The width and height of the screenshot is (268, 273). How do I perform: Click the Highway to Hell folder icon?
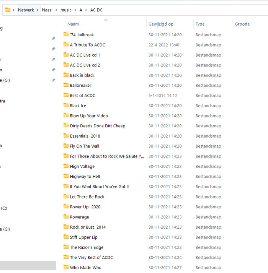[66, 176]
